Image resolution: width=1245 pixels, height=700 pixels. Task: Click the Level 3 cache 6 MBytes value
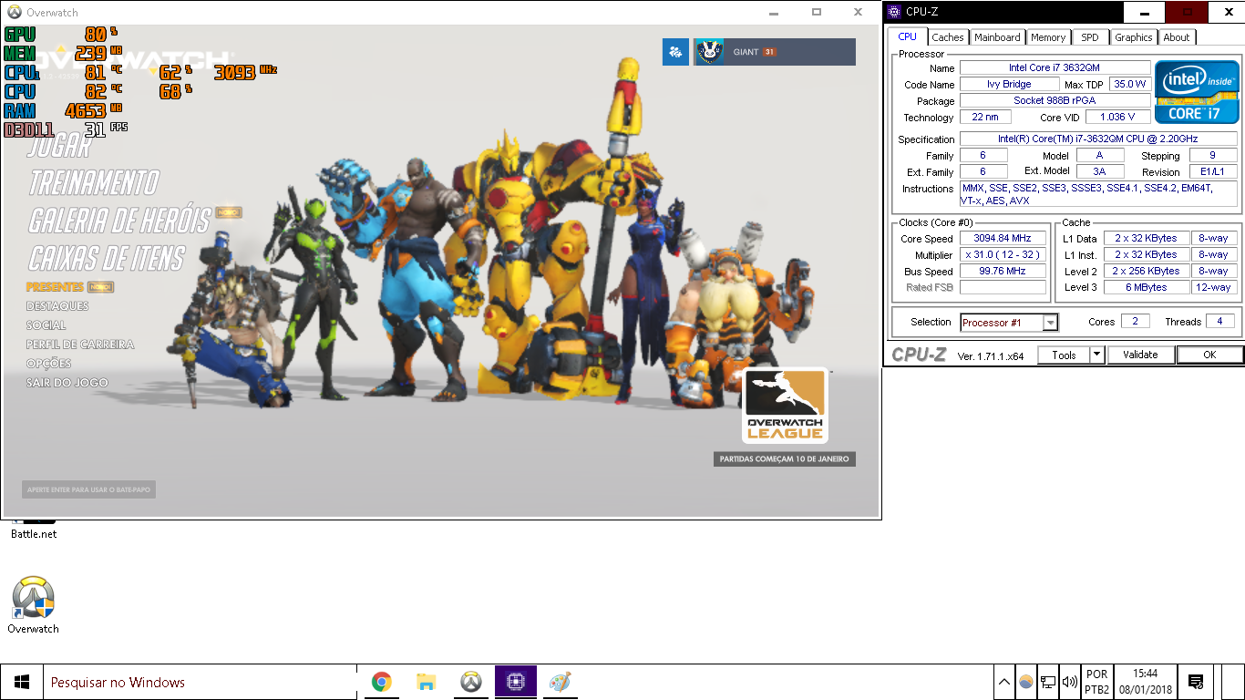pos(1147,288)
